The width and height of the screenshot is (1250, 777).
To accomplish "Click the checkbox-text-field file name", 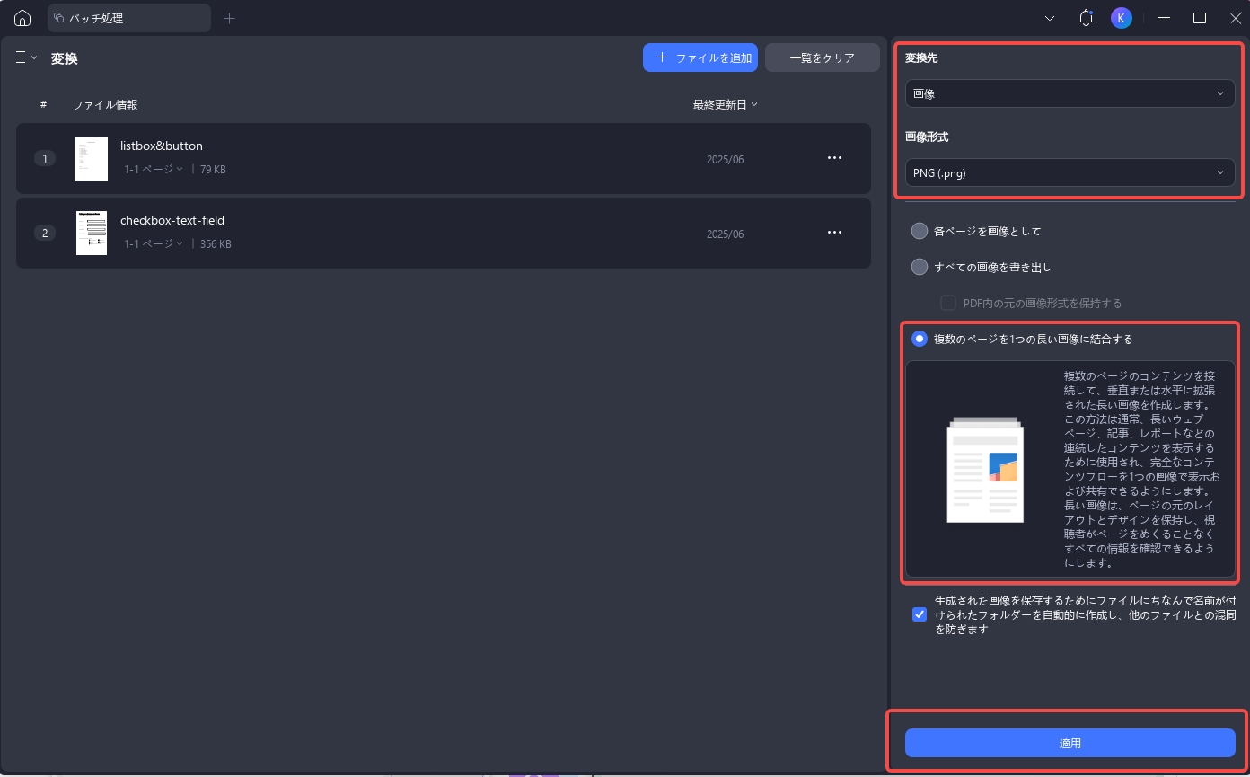I will click(172, 220).
